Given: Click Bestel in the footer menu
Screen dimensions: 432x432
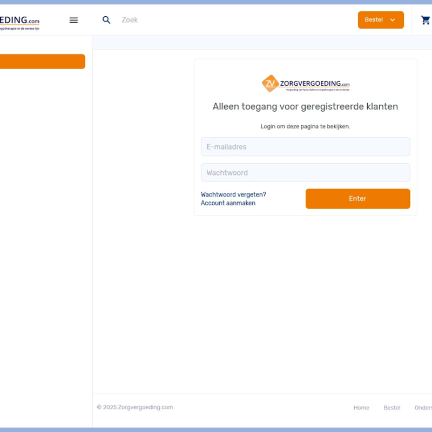Looking at the screenshot, I should pos(392,408).
